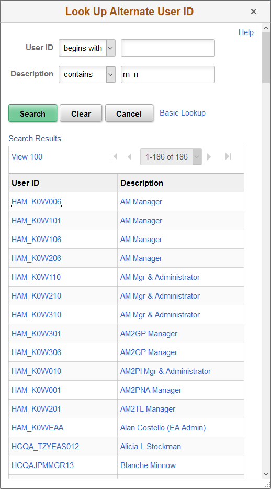This screenshot has width=271, height=489.
Task: Click the Description field containing m_n
Action: [168, 74]
